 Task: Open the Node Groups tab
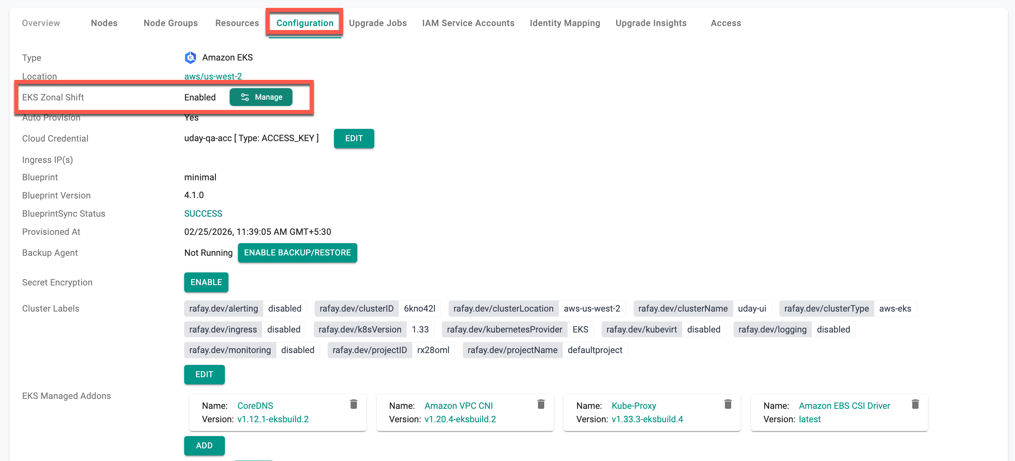tap(170, 23)
